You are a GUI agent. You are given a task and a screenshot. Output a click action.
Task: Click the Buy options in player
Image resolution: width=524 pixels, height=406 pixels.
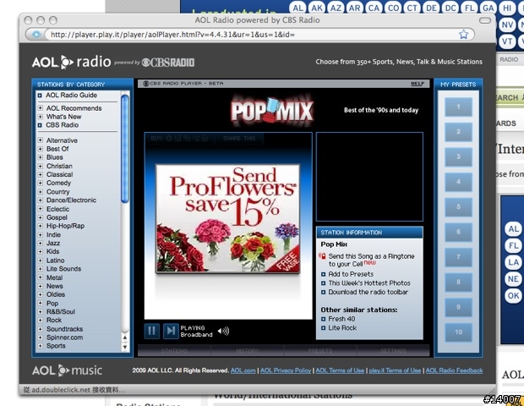tap(179, 138)
